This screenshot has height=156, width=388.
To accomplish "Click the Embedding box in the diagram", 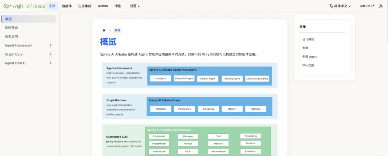I will (x=250, y=136).
